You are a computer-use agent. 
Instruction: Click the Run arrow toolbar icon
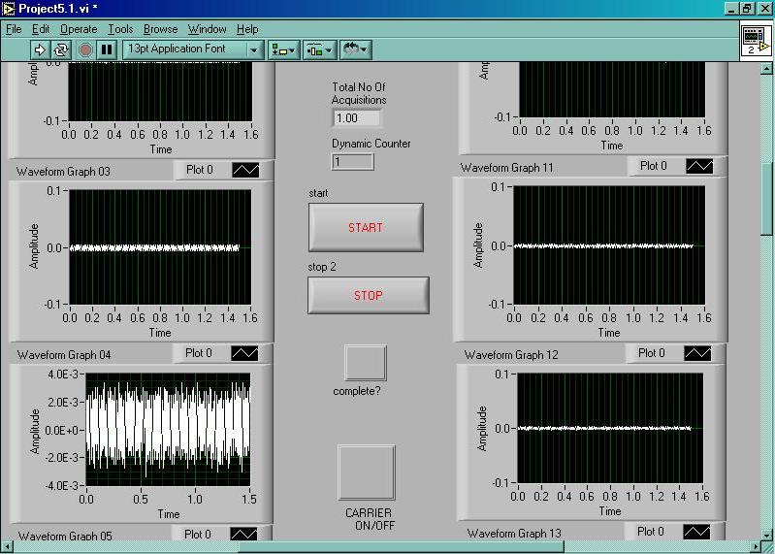coord(40,49)
